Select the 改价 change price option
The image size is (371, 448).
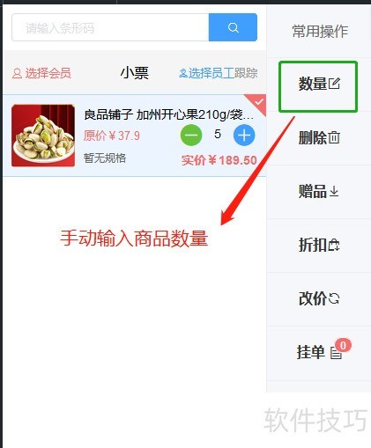(x=319, y=298)
